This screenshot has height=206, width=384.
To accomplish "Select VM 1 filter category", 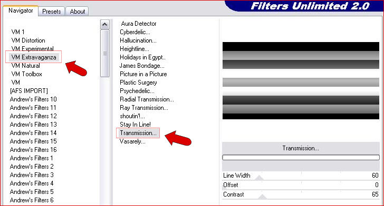I will tap(18, 32).
